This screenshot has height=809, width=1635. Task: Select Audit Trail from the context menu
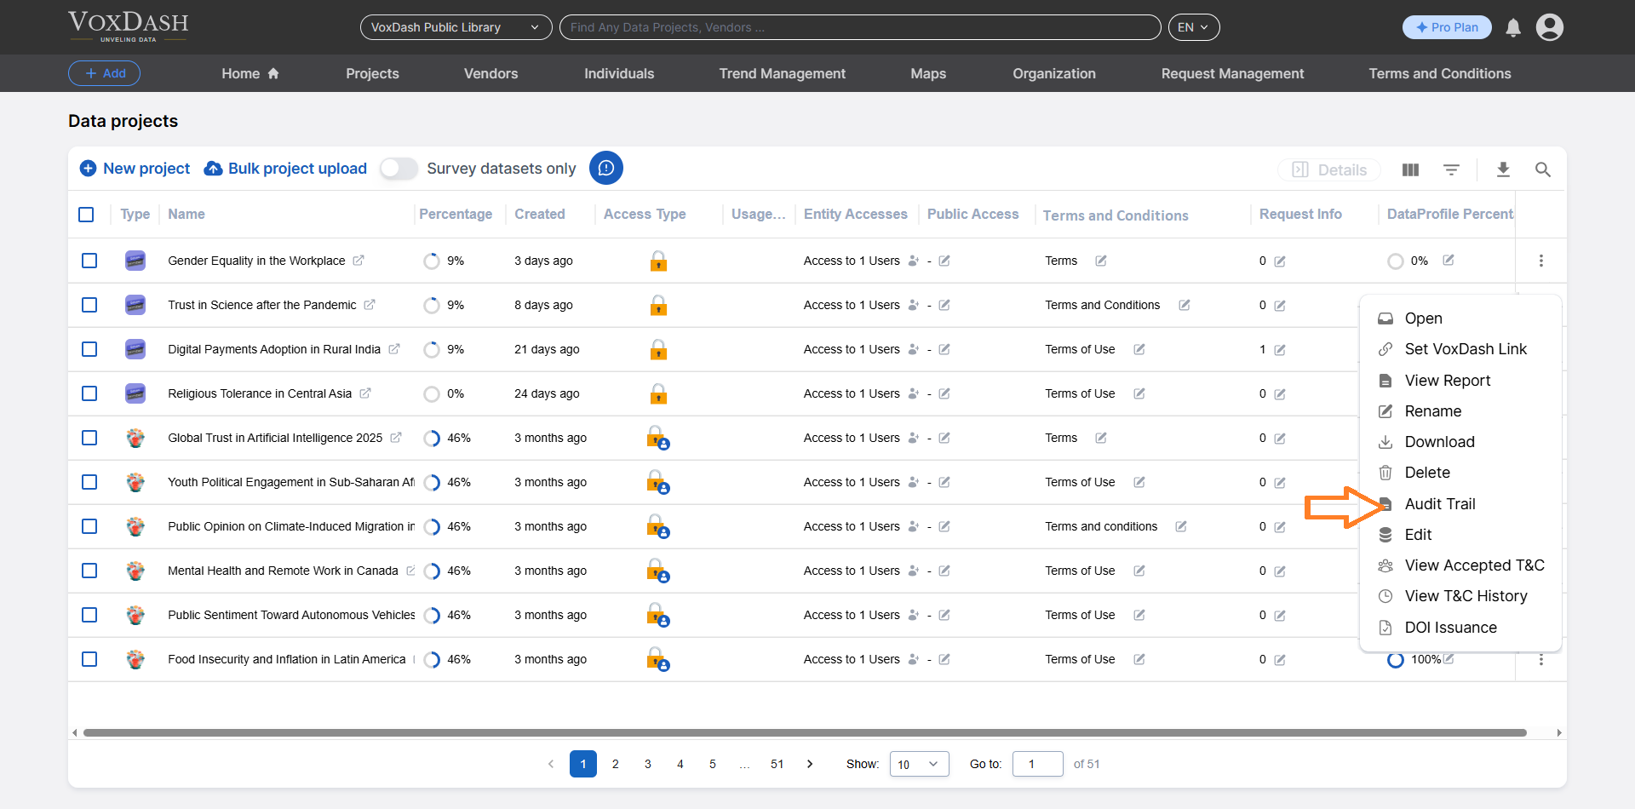[1439, 503]
